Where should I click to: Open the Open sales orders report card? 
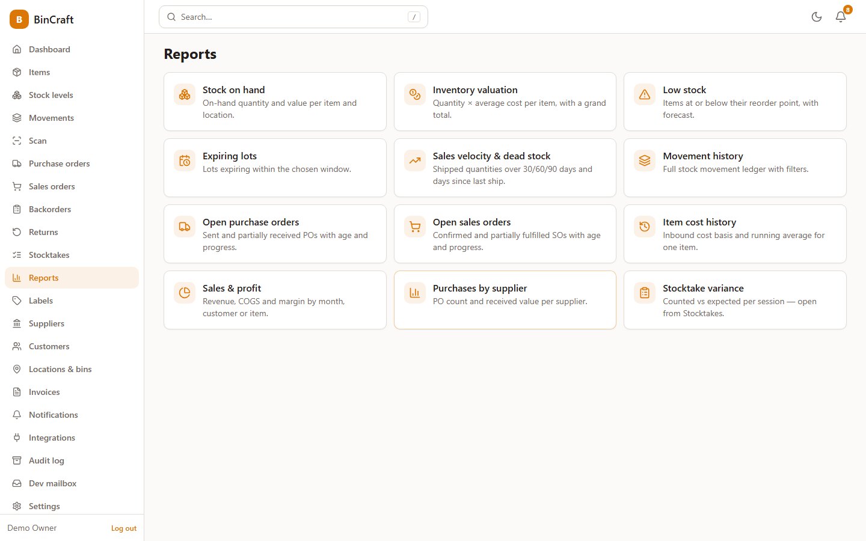tap(505, 234)
